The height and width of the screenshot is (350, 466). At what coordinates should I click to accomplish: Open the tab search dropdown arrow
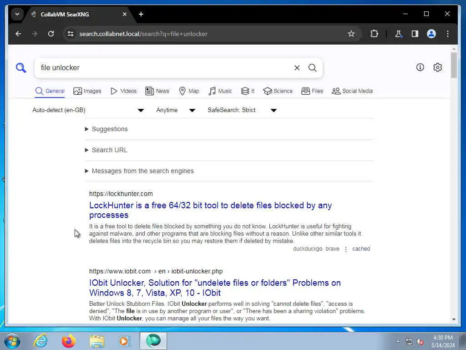(17, 14)
